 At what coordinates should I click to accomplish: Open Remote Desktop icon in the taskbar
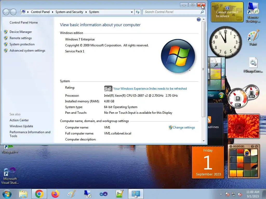[x=88, y=194]
